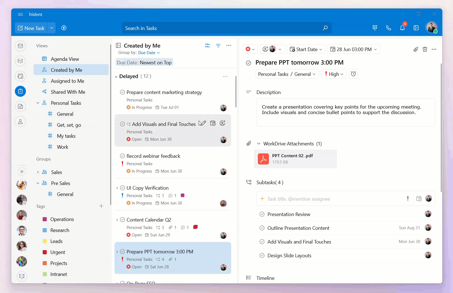Image resolution: width=453 pixels, height=293 pixels.
Task: Mark Content Calendar Q2 as complete
Action: 122,220
